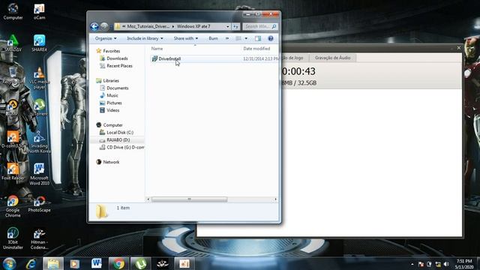Screen dimensions: 480x270
Task: Open Hitman Codename desktop shortcut
Action: coord(39,238)
